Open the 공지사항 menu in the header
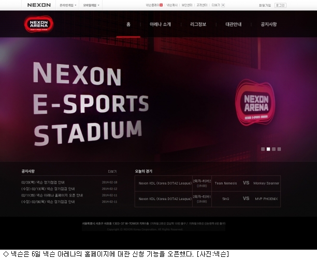The image size is (317, 260). pos(269,24)
